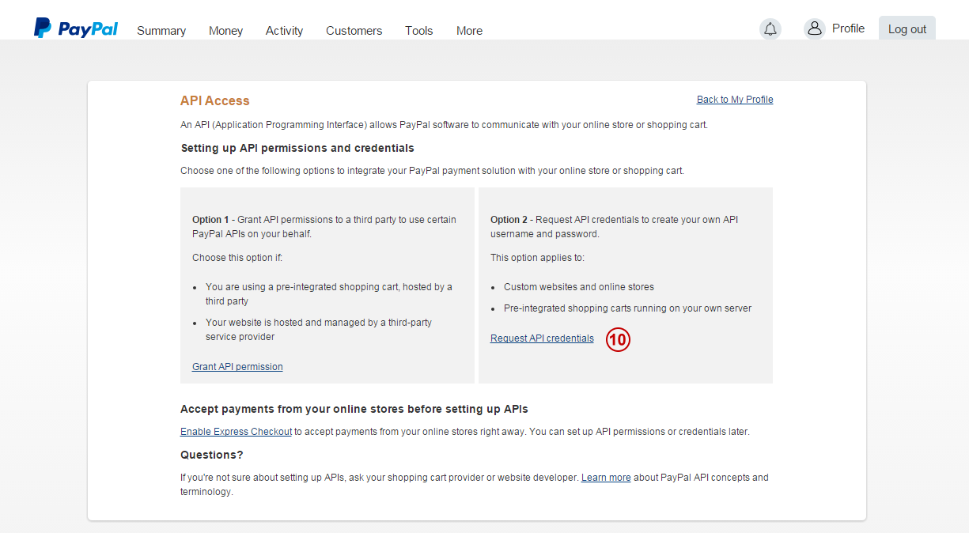Image resolution: width=969 pixels, height=533 pixels.
Task: Click the Option 1 description text
Action: (324, 227)
